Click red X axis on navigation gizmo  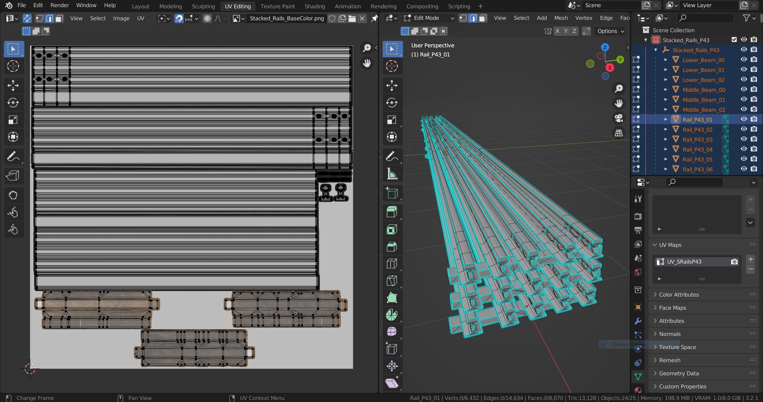(x=610, y=68)
